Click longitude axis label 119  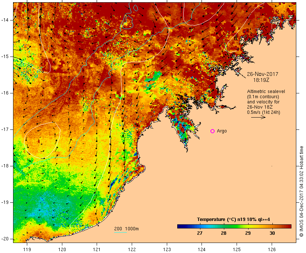pos(27,249)
